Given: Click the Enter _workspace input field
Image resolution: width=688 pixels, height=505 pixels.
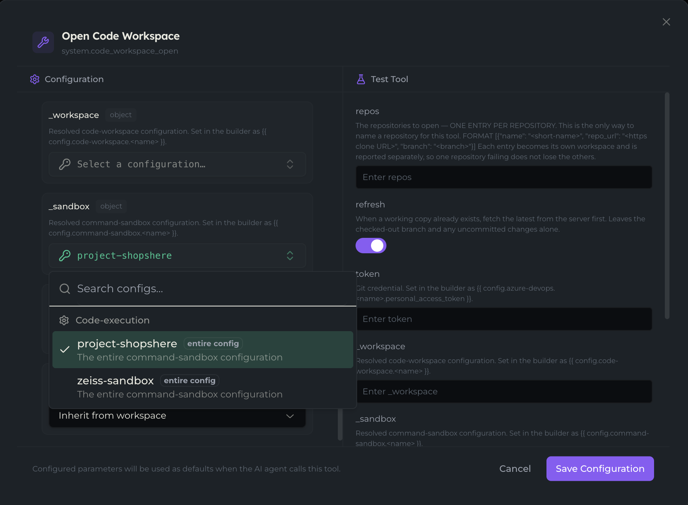Looking at the screenshot, I should pos(504,392).
